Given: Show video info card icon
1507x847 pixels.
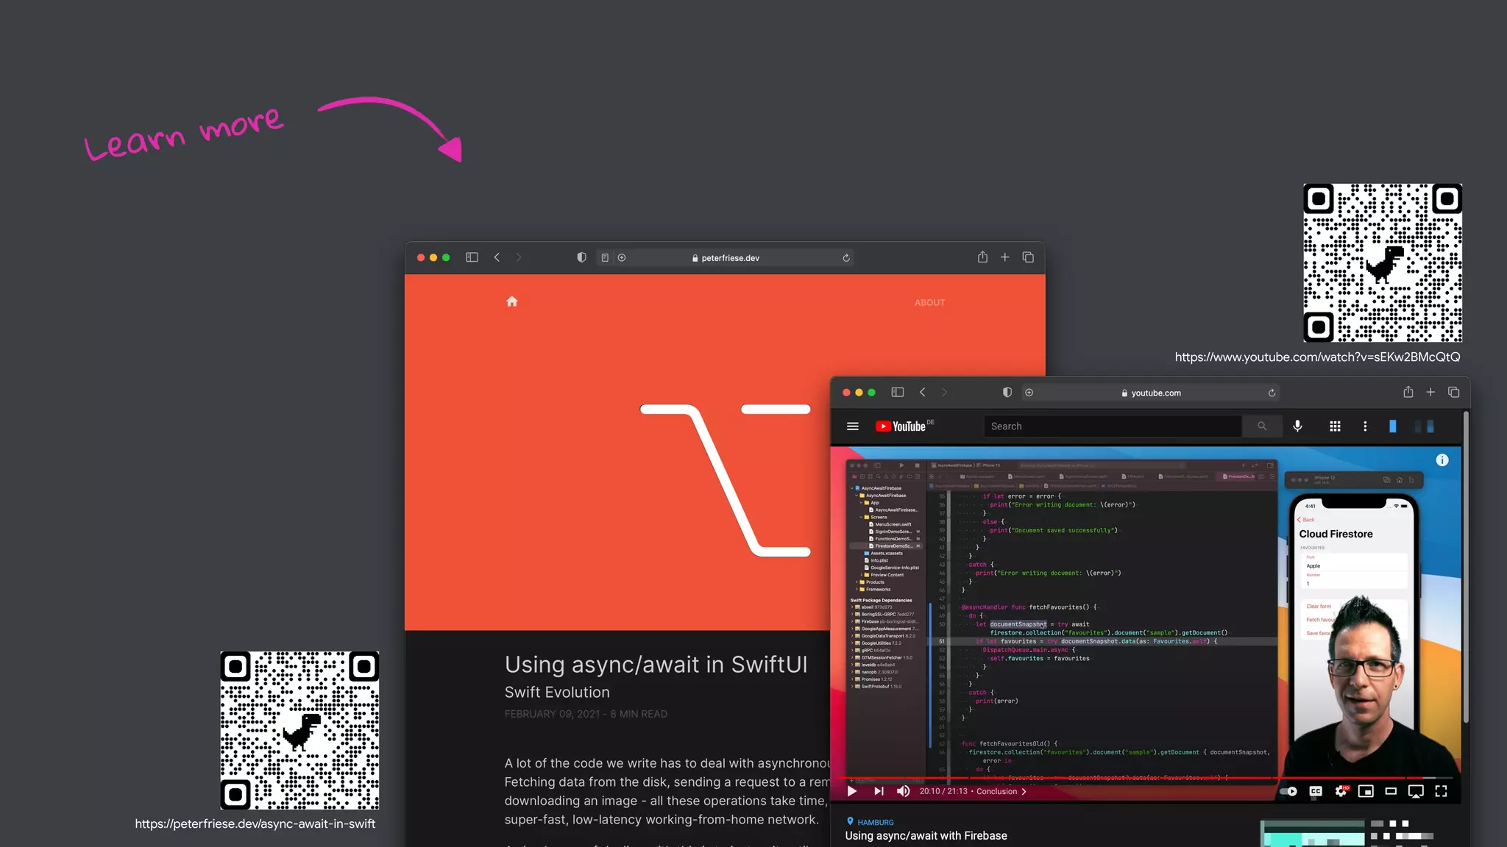Looking at the screenshot, I should [1442, 460].
